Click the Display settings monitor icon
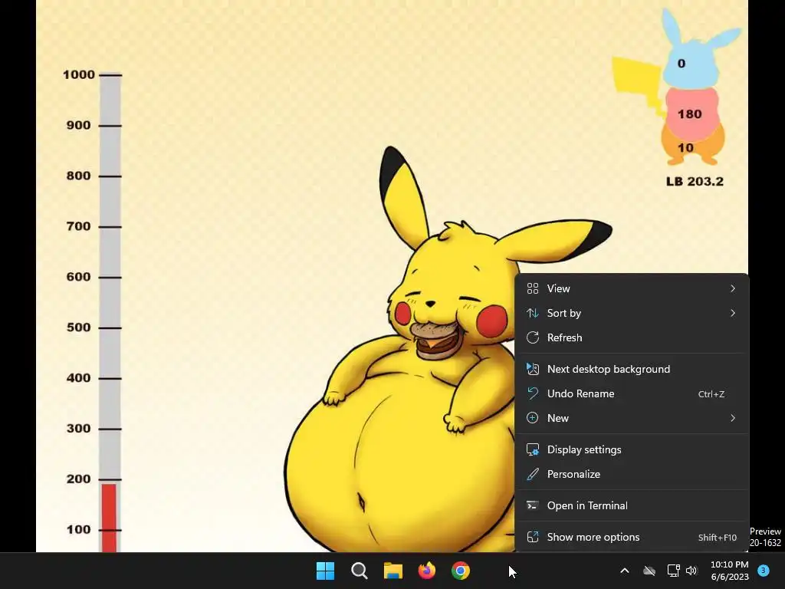Screen dimensions: 785x589 click(533, 449)
